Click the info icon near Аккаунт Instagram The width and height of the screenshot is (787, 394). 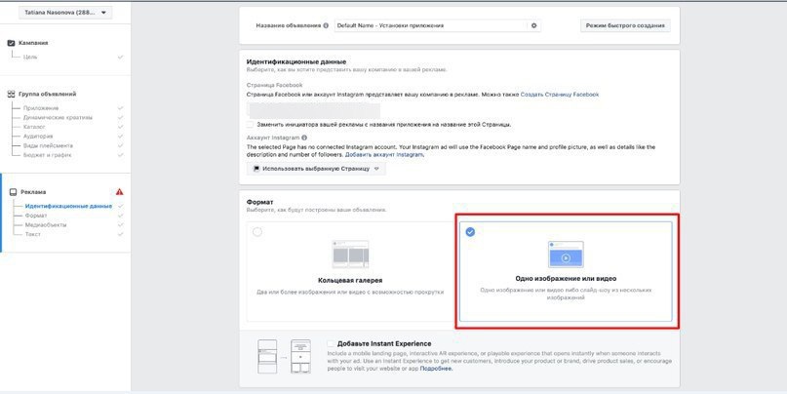[304, 138]
